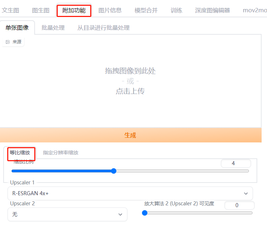Click the image icon beside 来源
Image resolution: width=267 pixels, height=227 pixels.
pyautogui.click(x=8, y=42)
